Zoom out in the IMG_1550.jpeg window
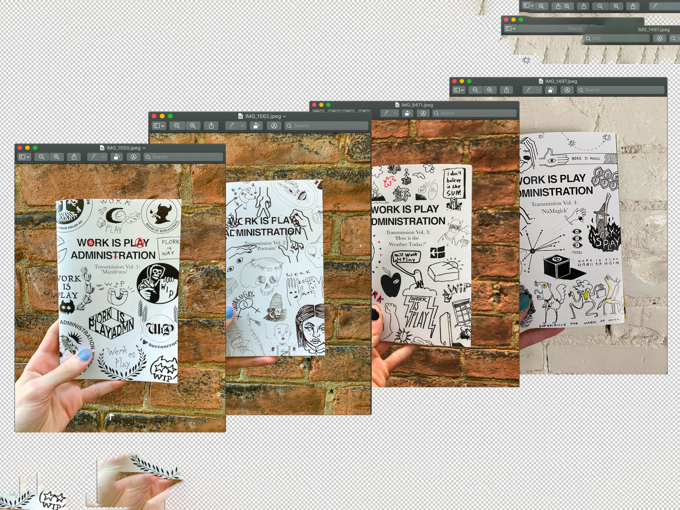 (41, 157)
